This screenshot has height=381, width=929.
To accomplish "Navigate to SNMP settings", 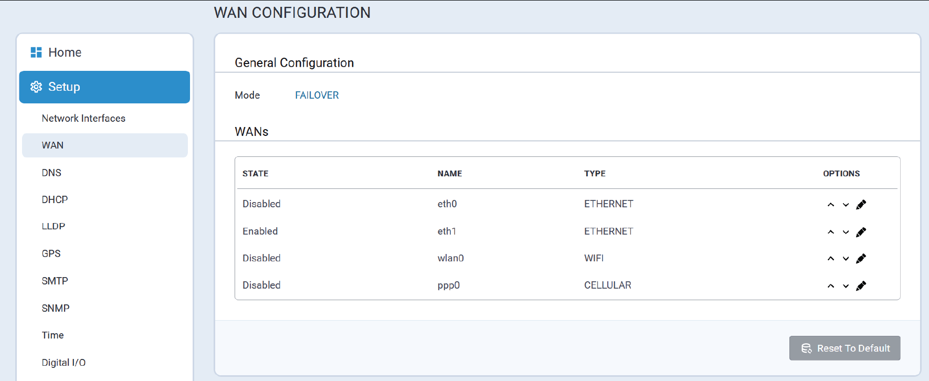I will [x=56, y=308].
